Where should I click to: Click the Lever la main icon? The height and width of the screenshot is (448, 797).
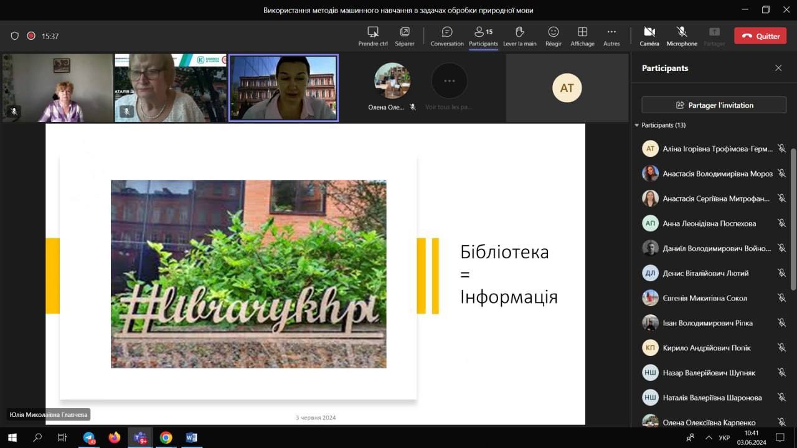pos(519,32)
